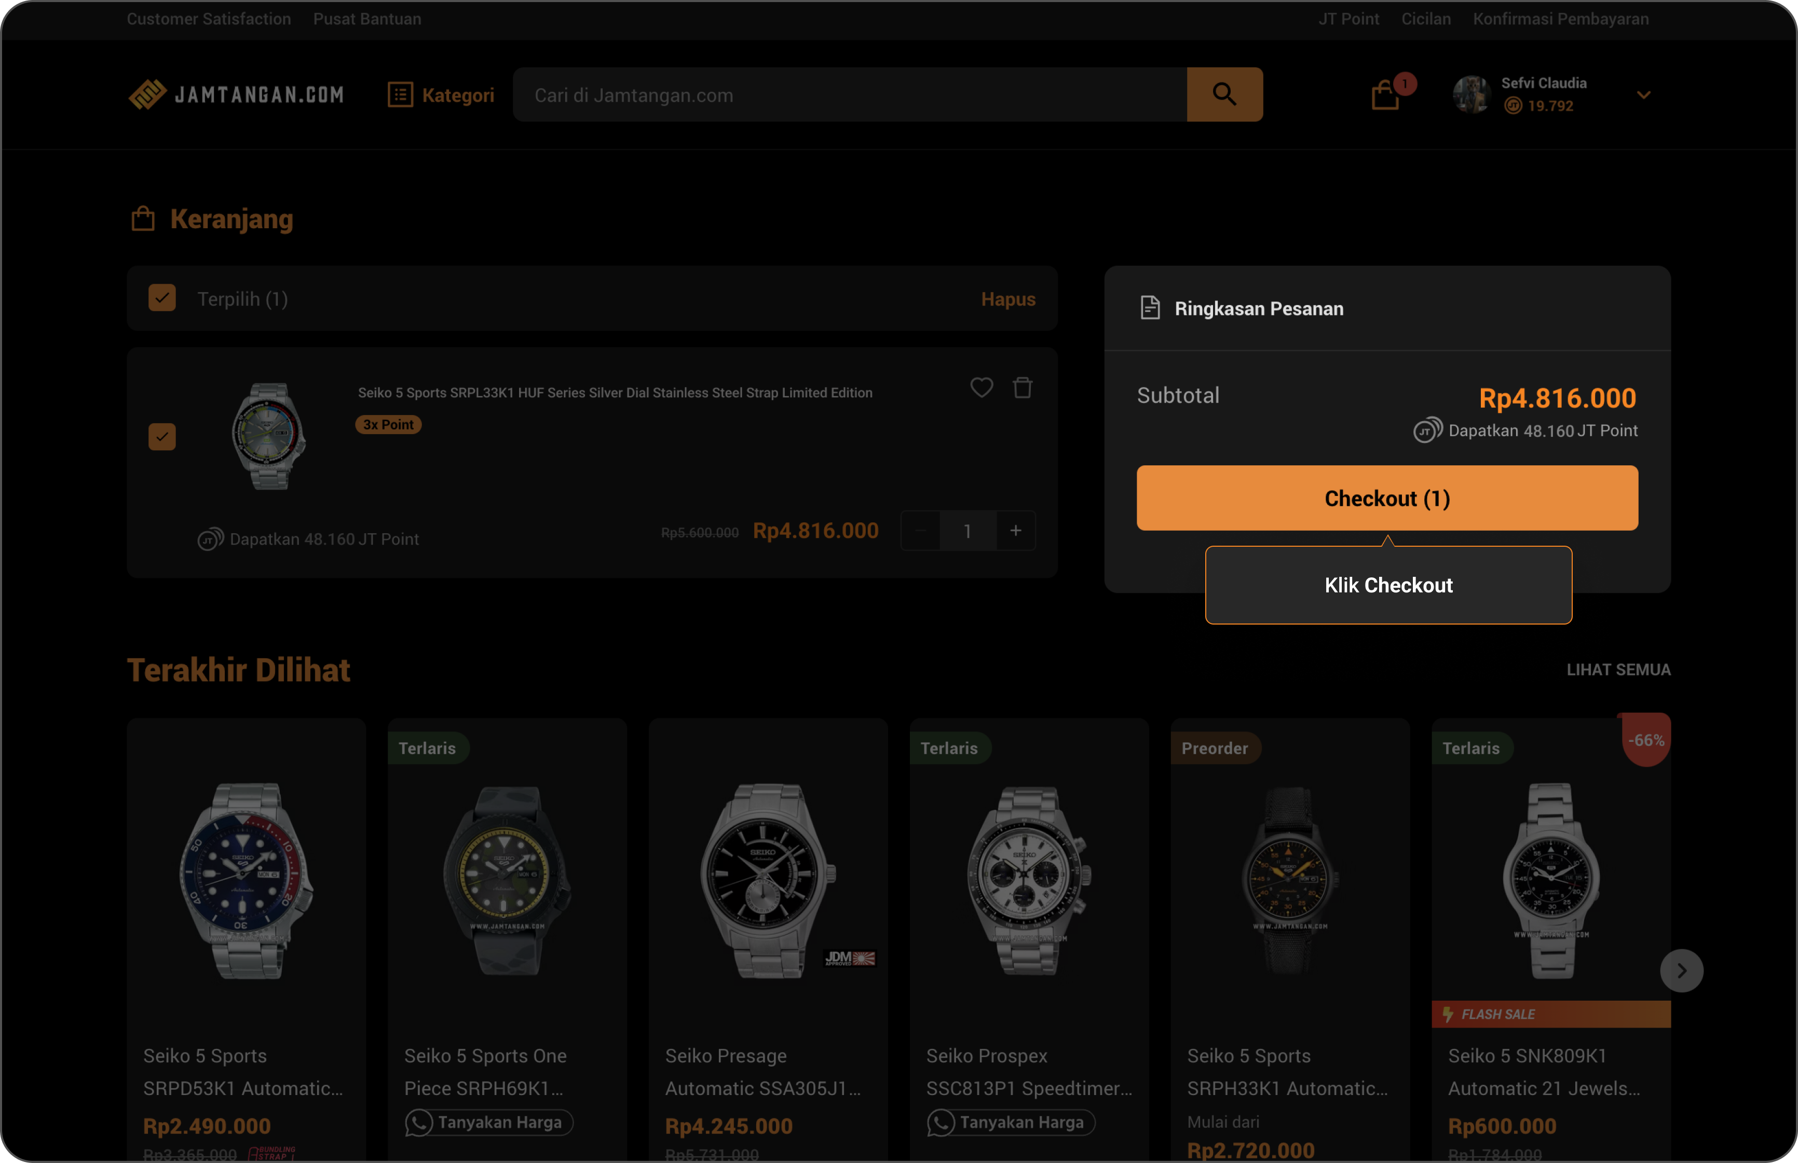
Task: Open Customer Satisfaction link
Action: (209, 19)
